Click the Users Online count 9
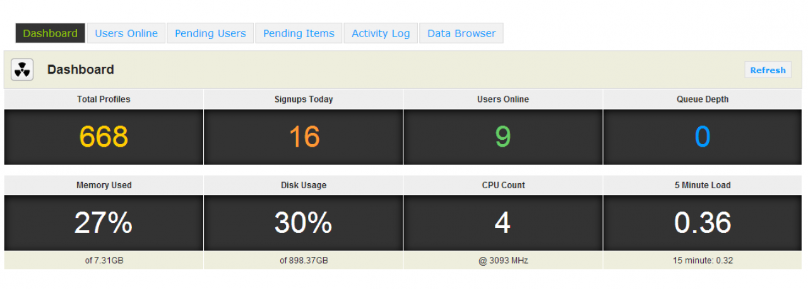Image resolution: width=808 pixels, height=289 pixels. pos(503,137)
